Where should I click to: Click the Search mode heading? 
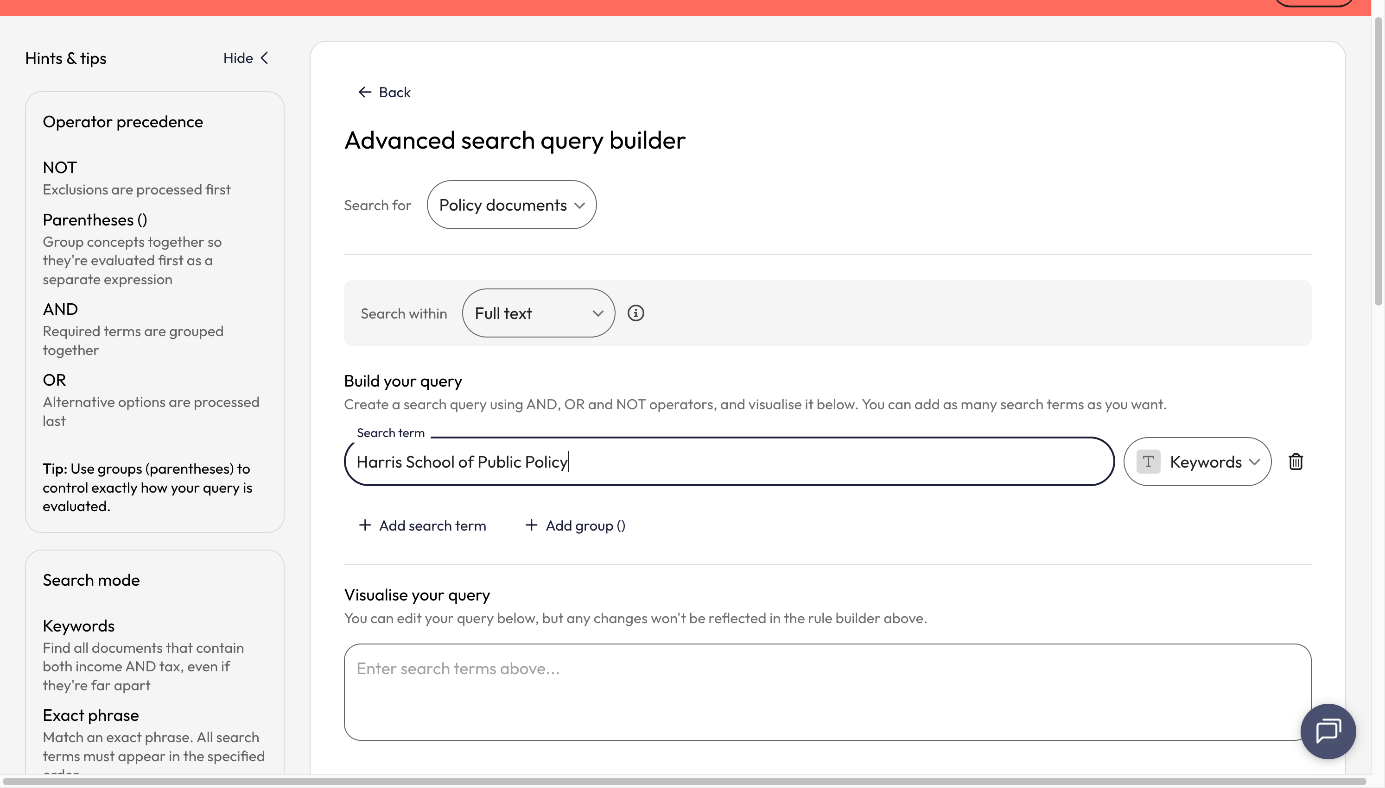(x=91, y=580)
